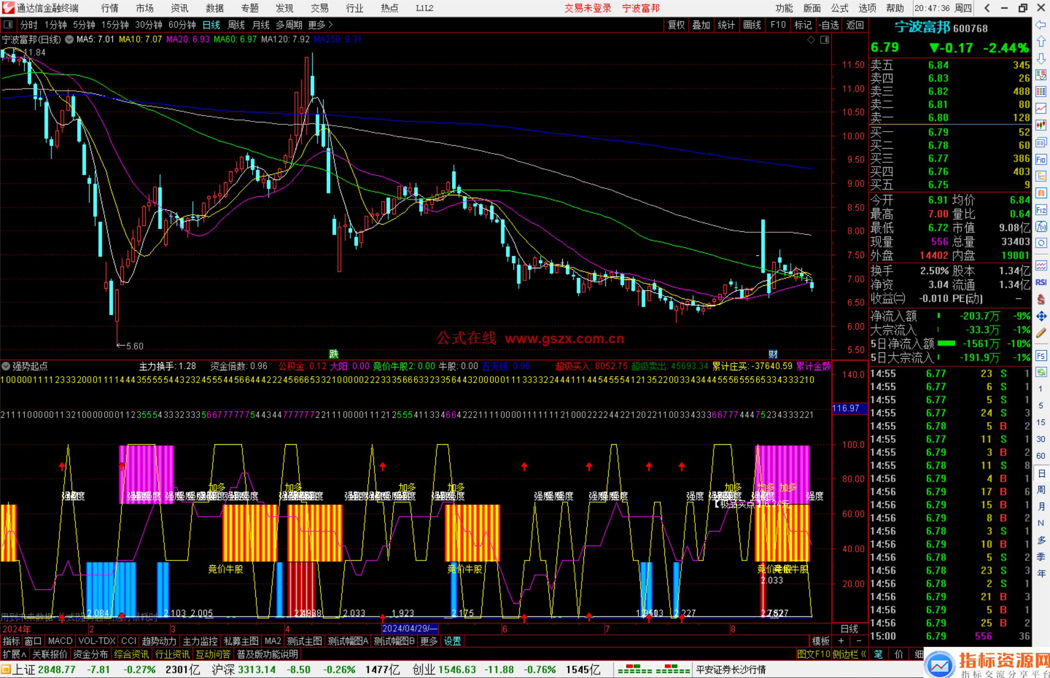Click the 2024/04/29 date marker on timeline

click(x=410, y=628)
